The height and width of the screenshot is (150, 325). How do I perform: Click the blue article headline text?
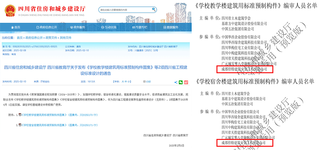pyautogui.click(x=96, y=71)
